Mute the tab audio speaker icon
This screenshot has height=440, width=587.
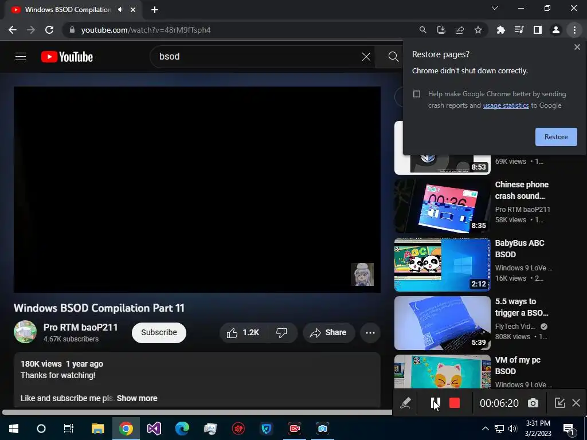[120, 10]
